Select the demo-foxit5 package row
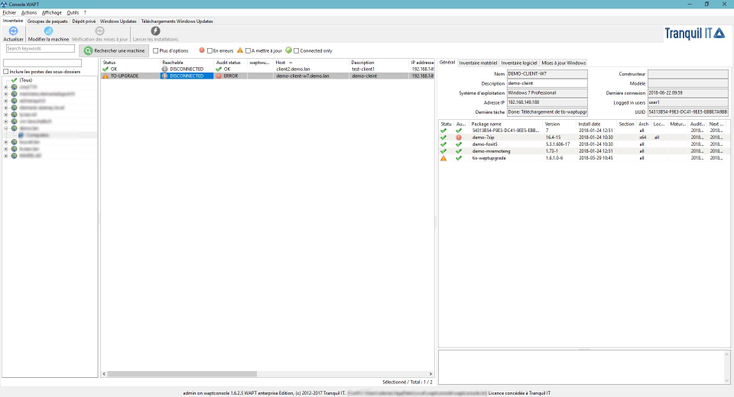 coord(583,144)
